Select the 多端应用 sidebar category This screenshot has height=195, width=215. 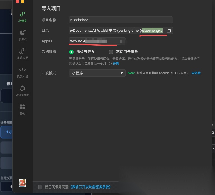click(x=22, y=54)
